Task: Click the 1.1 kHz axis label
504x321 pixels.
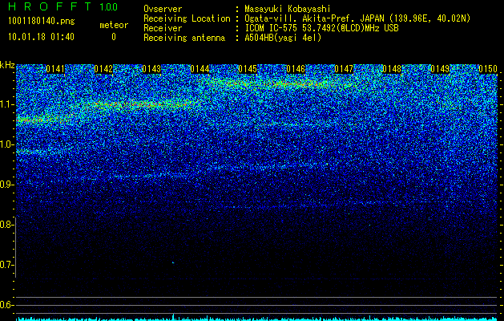Action: pyautogui.click(x=6, y=104)
